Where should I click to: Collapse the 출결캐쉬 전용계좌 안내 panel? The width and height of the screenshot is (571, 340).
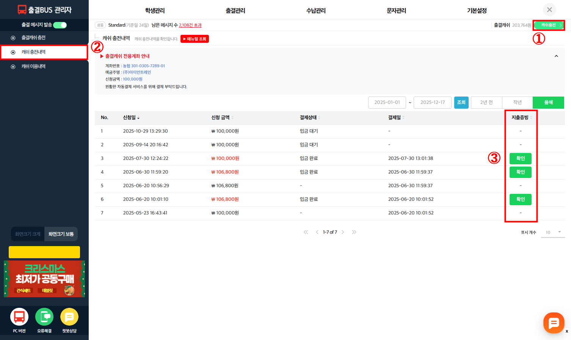pos(556,56)
